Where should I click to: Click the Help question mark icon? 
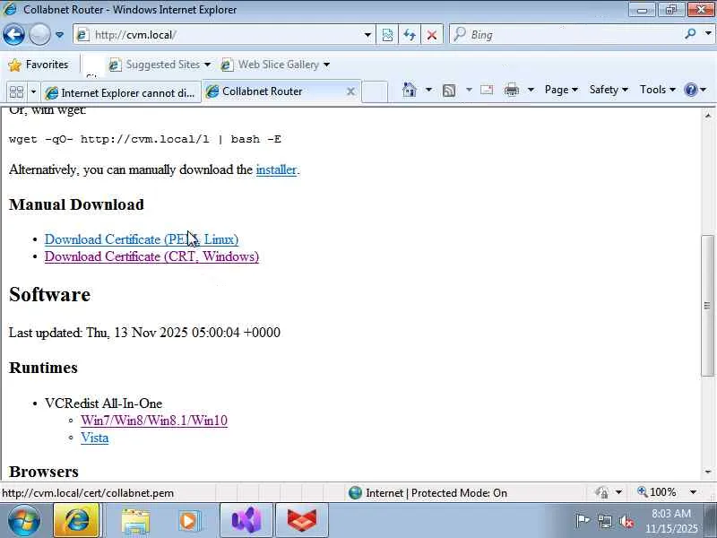click(x=690, y=90)
